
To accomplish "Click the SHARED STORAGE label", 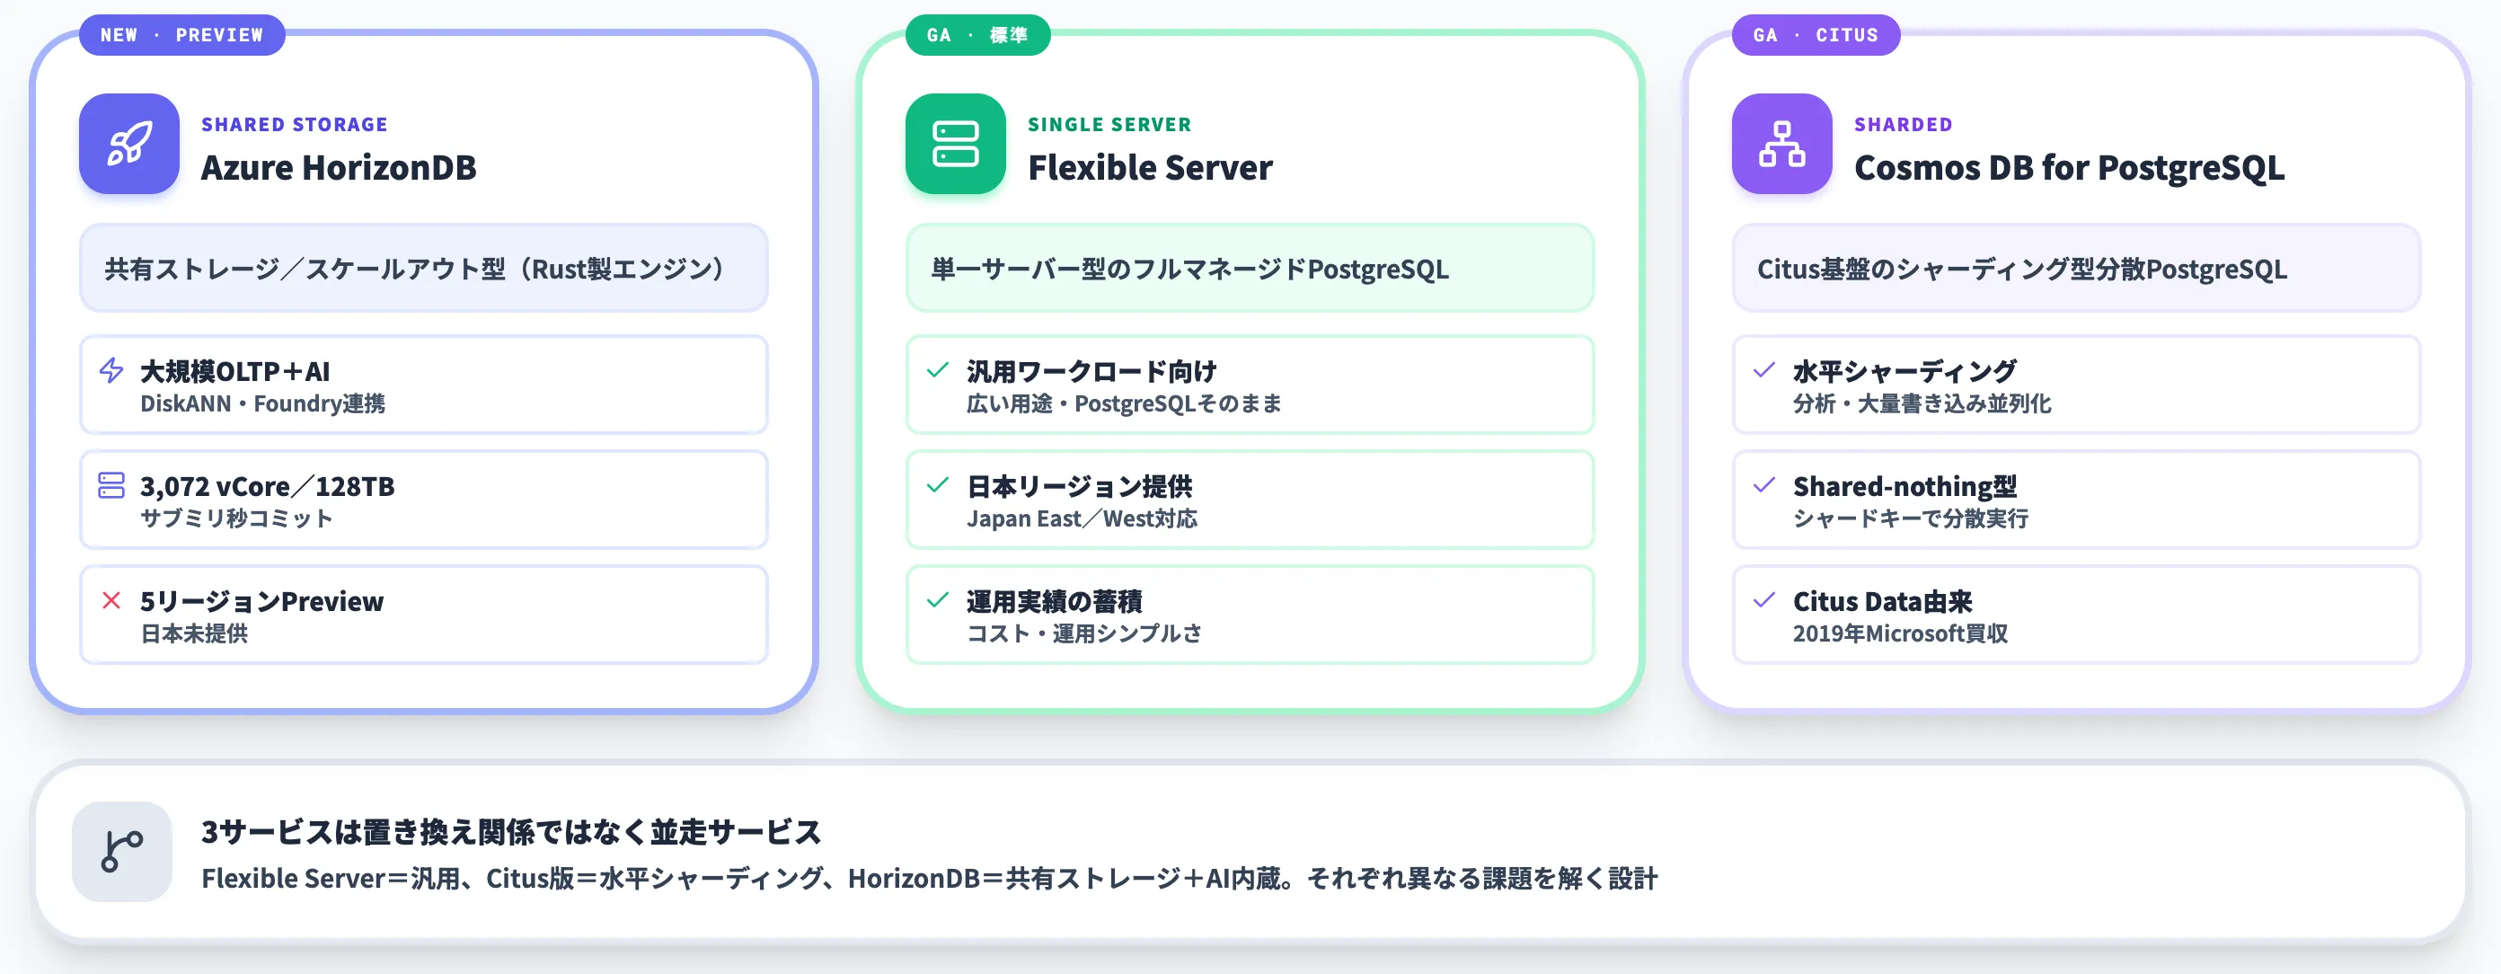I will (x=294, y=124).
